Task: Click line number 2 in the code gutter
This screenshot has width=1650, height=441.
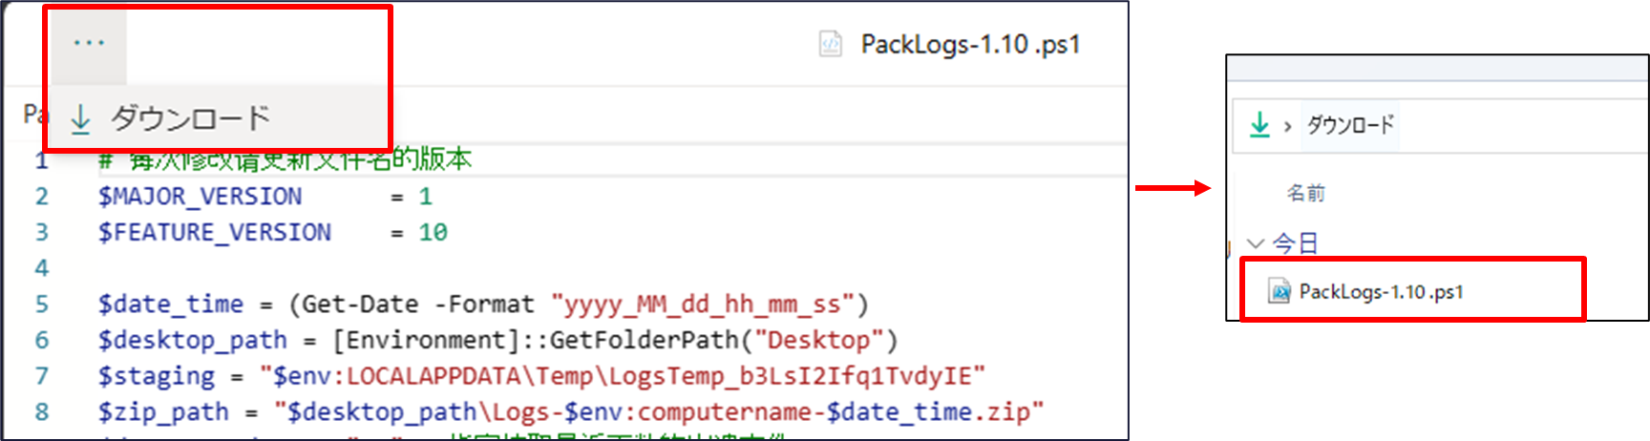Action: pos(42,197)
